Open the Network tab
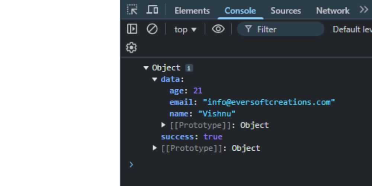This screenshot has height=186, width=372. click(x=333, y=11)
